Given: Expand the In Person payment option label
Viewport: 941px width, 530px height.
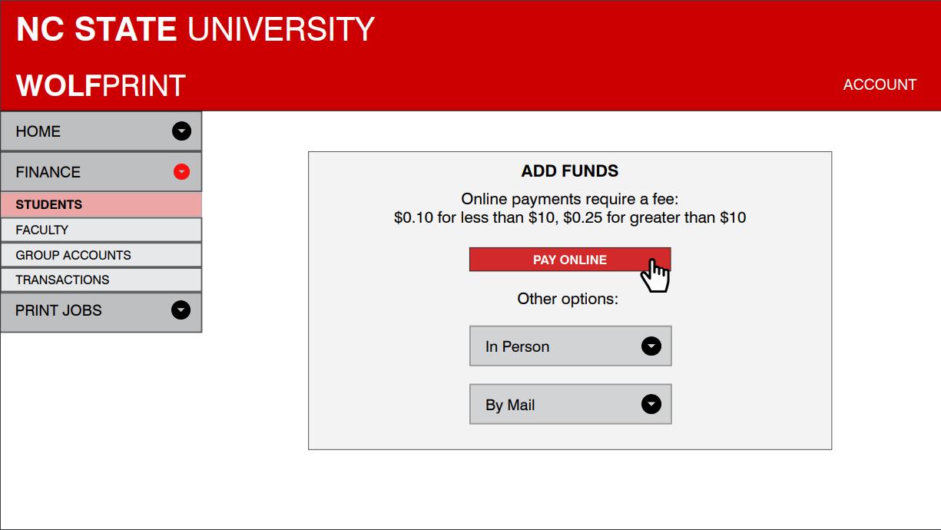Looking at the screenshot, I should coord(517,346).
